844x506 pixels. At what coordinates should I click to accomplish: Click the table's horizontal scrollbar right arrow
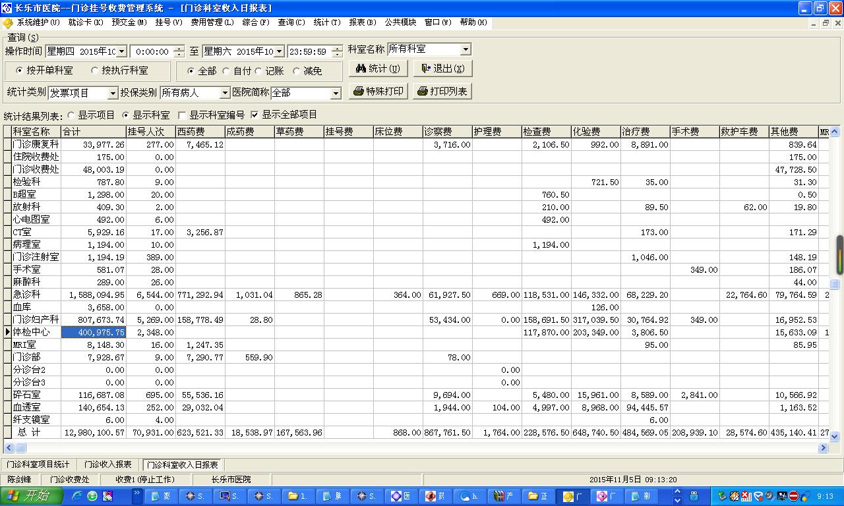823,448
